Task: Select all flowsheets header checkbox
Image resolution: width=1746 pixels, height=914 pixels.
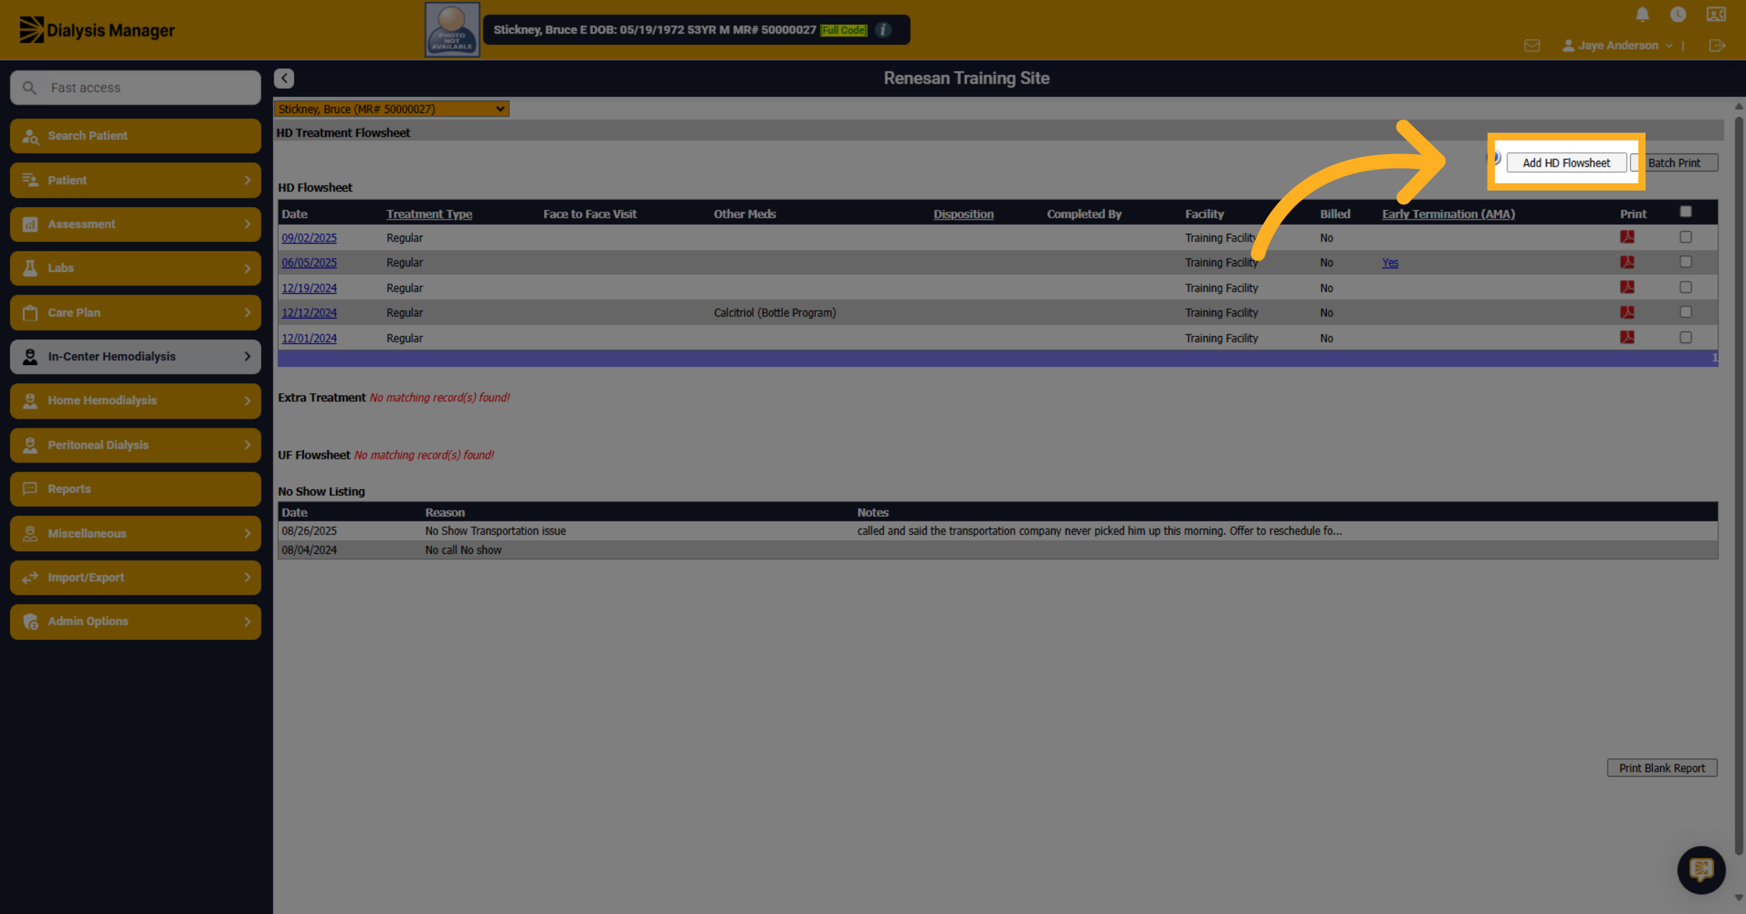Action: (x=1686, y=212)
